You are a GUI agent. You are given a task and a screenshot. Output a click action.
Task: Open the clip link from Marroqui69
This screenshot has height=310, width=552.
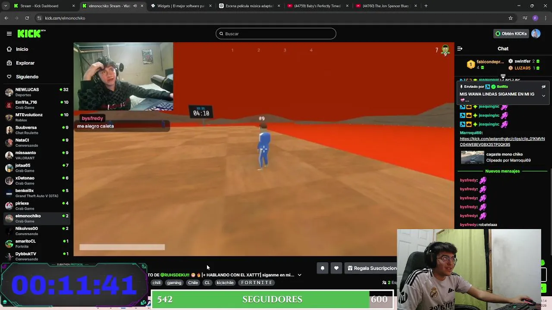point(502,142)
